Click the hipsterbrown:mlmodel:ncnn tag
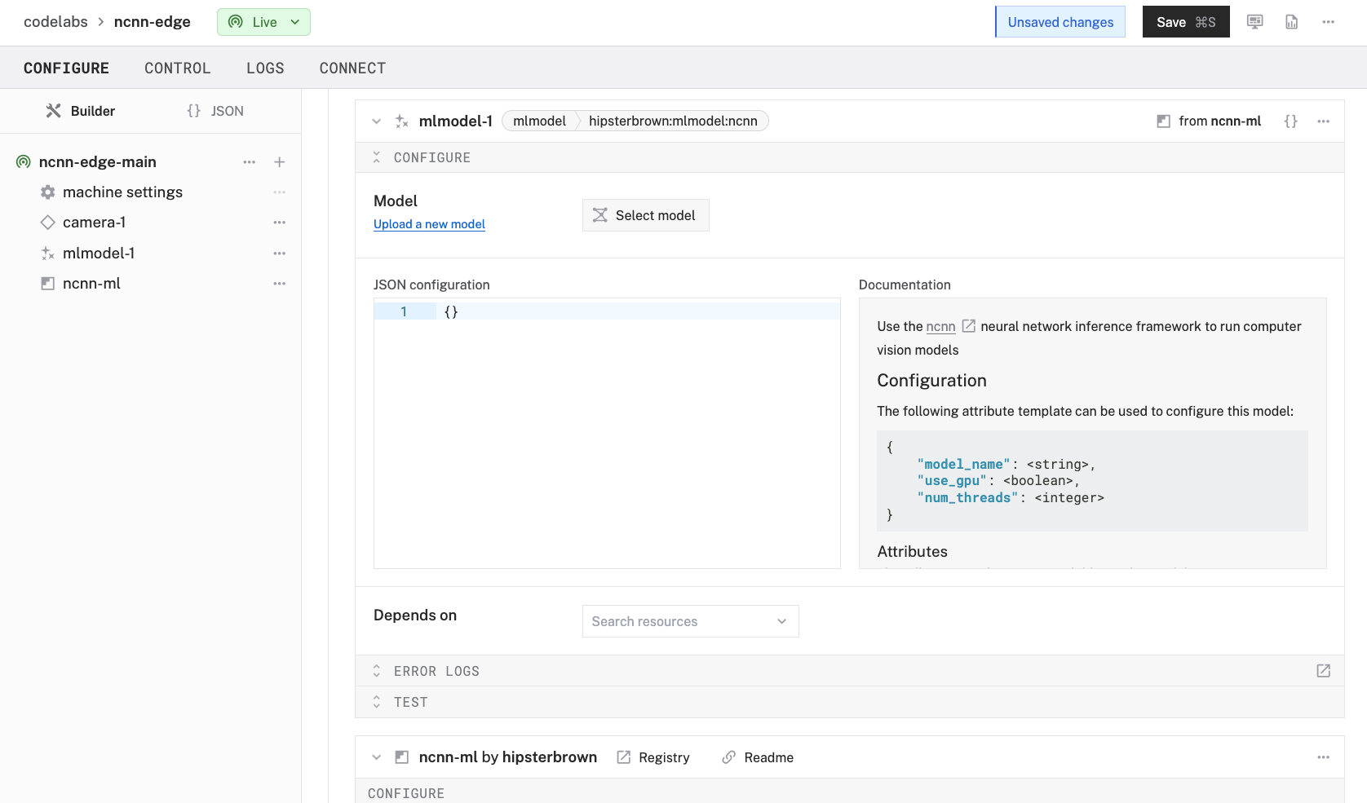The width and height of the screenshot is (1367, 803). click(x=673, y=121)
